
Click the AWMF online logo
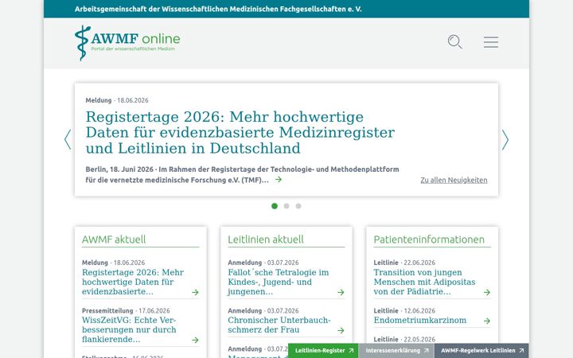[x=127, y=43]
